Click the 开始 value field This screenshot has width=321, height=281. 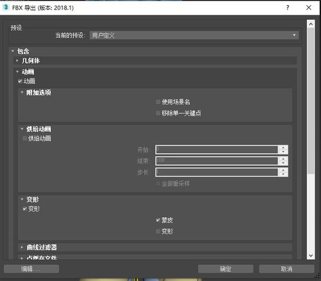[x=217, y=149]
